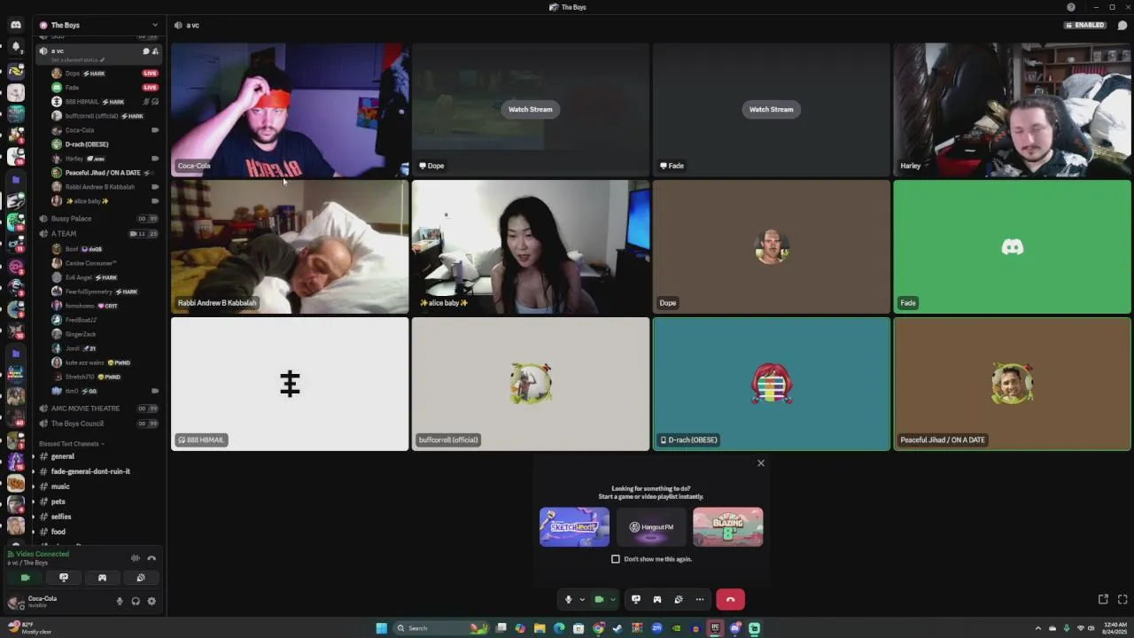The image size is (1134, 638).
Task: Open the Help icon in the title bar
Action: pos(1071,7)
